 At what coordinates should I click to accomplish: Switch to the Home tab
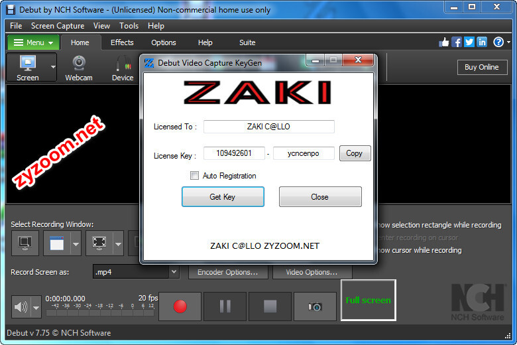click(80, 42)
